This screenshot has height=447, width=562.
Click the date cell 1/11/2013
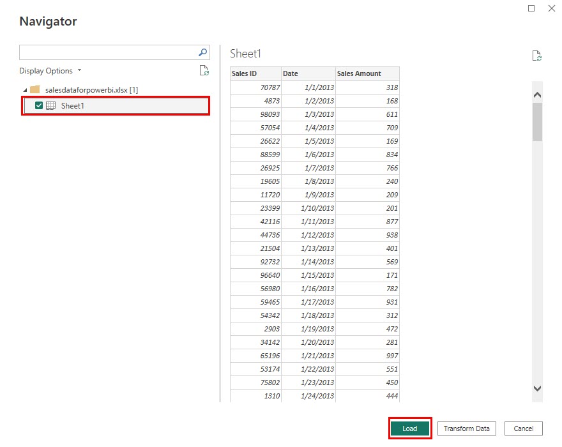pyautogui.click(x=308, y=222)
